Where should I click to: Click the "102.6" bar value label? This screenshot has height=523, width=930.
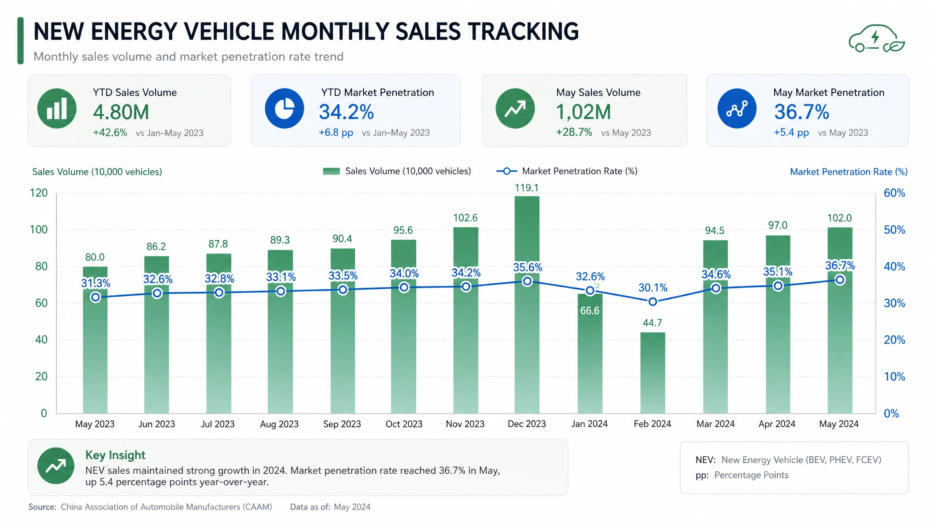tap(465, 218)
